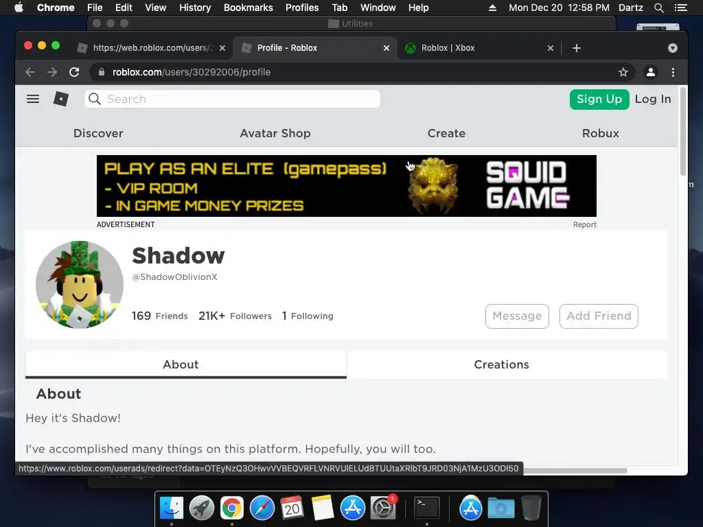Close the Roblox | Xbox tab
Image resolution: width=703 pixels, height=527 pixels.
[551, 48]
